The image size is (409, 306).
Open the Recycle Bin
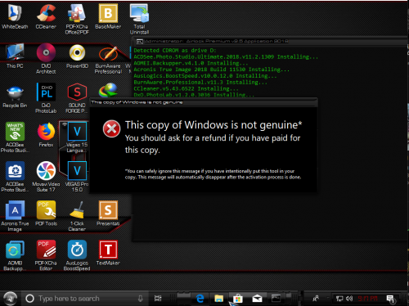pyautogui.click(x=15, y=96)
